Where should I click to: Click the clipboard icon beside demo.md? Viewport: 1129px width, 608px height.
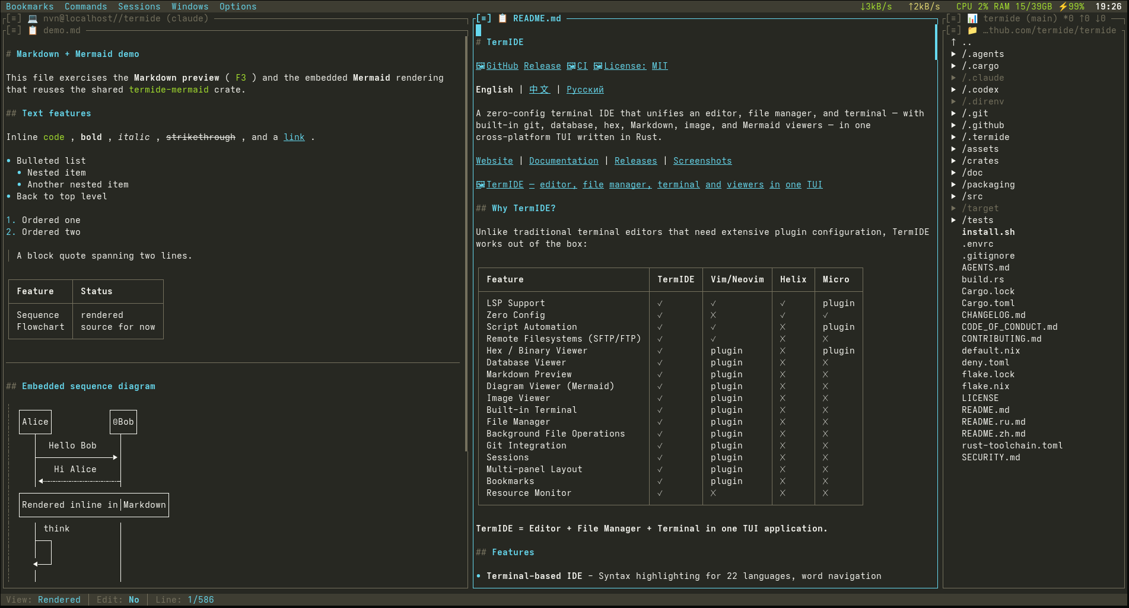coord(33,30)
